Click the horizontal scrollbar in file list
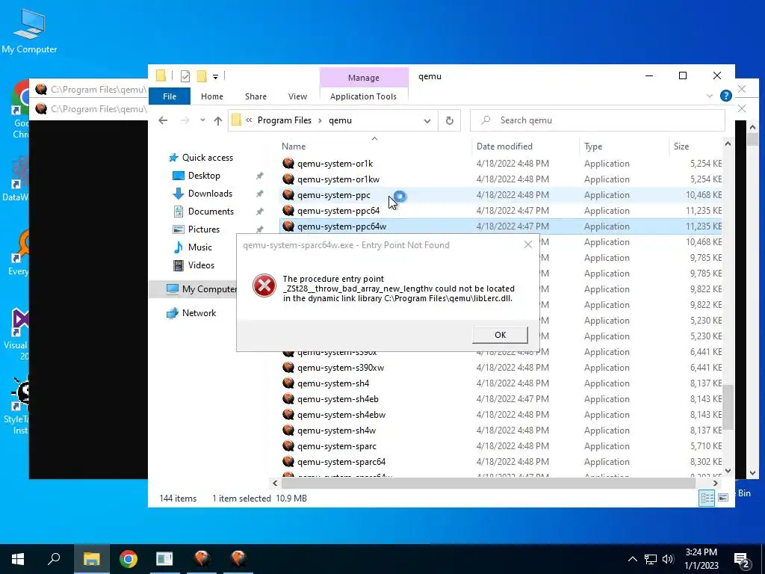This screenshot has height=574, width=765. pyautogui.click(x=489, y=484)
